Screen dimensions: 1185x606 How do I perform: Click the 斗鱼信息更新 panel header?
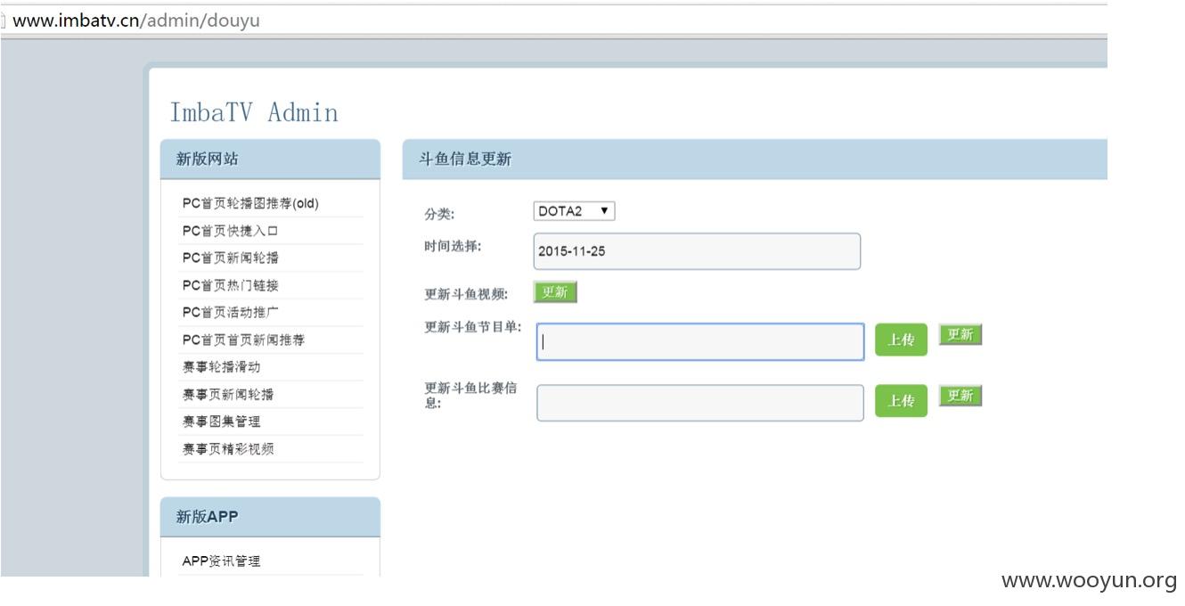(754, 160)
